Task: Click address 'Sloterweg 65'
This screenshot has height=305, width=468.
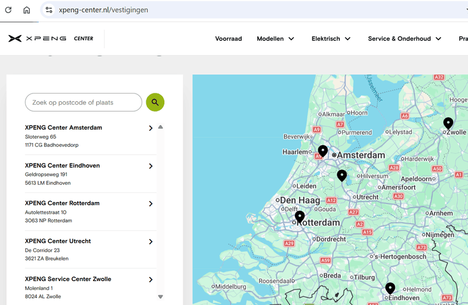Action: pyautogui.click(x=40, y=137)
